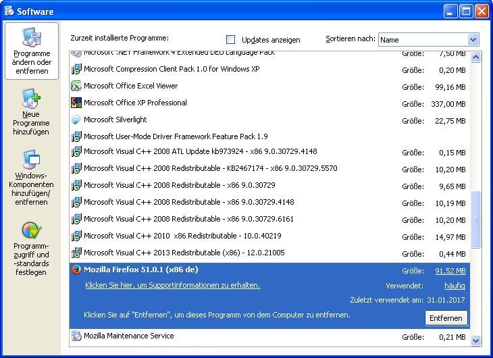Click the Visual C++ 2008 KB2467174 icon
The height and width of the screenshot is (358, 493).
tap(76, 168)
